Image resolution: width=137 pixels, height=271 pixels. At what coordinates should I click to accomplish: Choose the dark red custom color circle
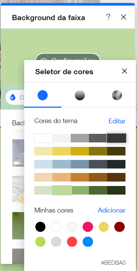pos(120,227)
